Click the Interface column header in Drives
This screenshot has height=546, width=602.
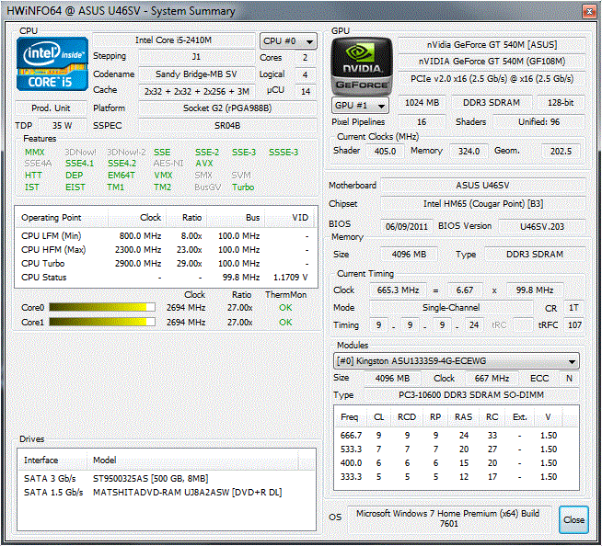click(52, 460)
